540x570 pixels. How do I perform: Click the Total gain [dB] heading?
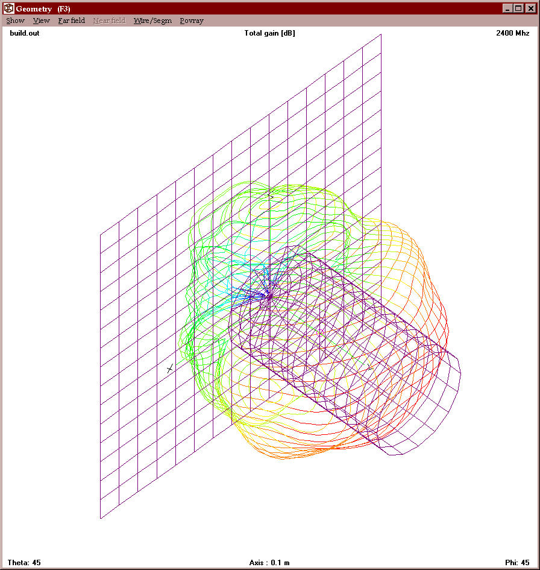pos(269,33)
